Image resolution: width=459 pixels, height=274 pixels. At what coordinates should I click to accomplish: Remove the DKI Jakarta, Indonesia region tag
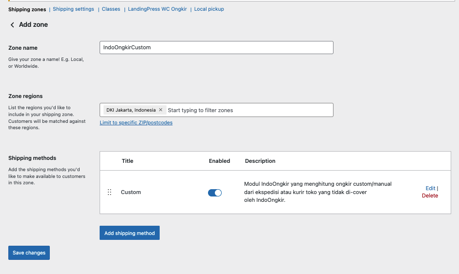click(161, 110)
